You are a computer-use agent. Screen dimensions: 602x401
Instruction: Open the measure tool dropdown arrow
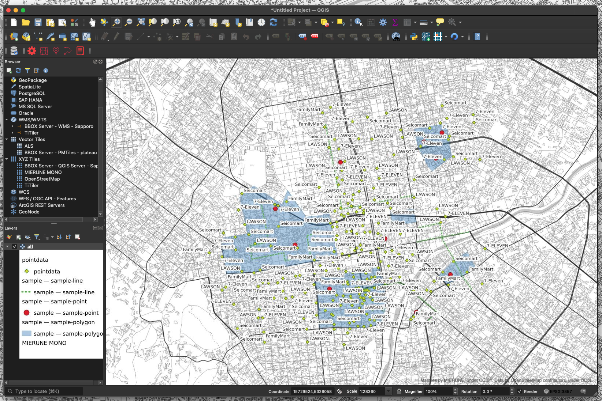coord(432,23)
